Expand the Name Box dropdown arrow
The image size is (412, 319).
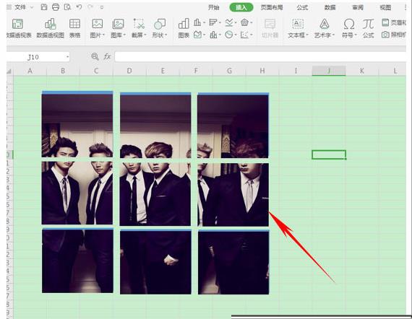click(x=67, y=57)
